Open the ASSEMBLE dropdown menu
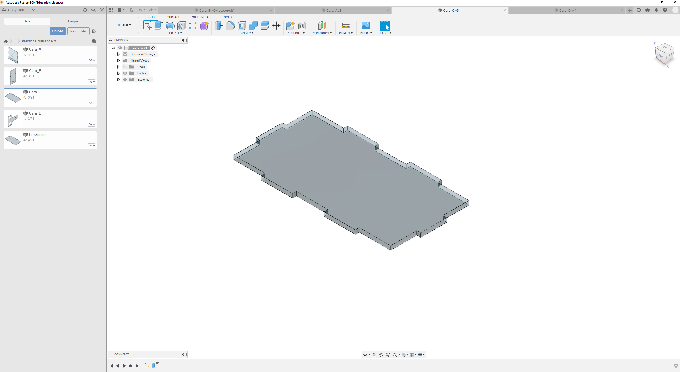 coord(296,33)
